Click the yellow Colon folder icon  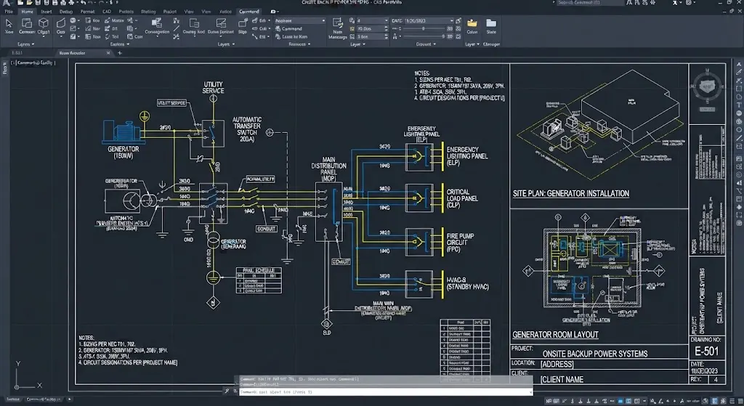coord(472,23)
